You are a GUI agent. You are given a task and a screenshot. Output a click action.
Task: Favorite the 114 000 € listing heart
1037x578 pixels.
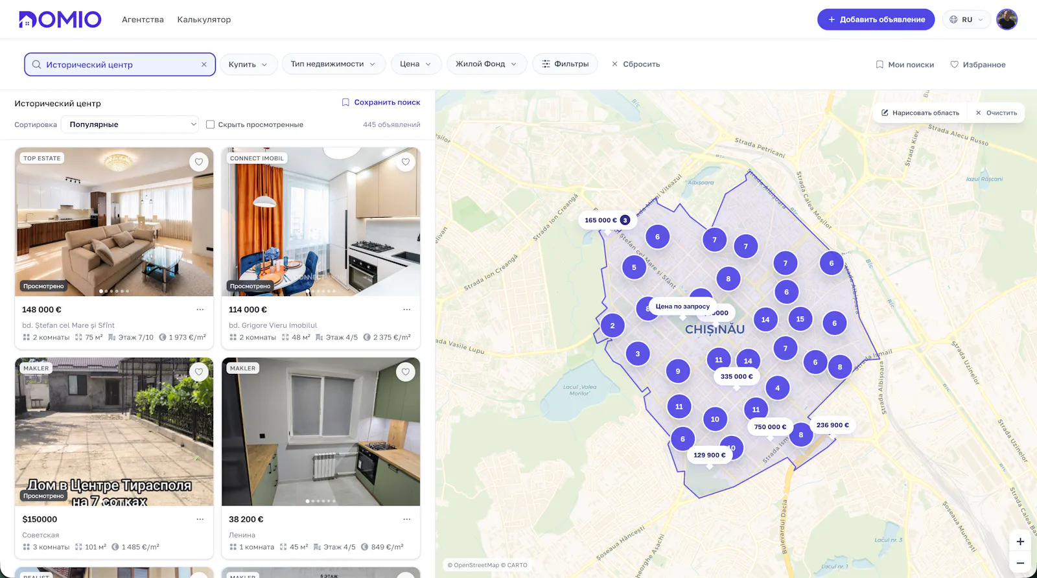click(406, 162)
